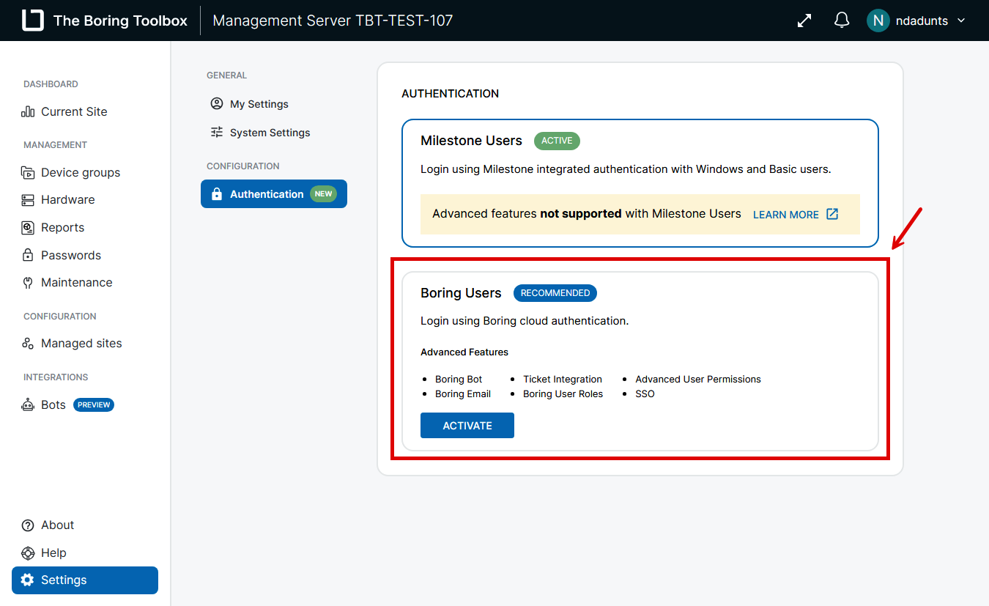Open Current Site dashboard
The height and width of the screenshot is (606, 989).
pyautogui.click(x=73, y=111)
